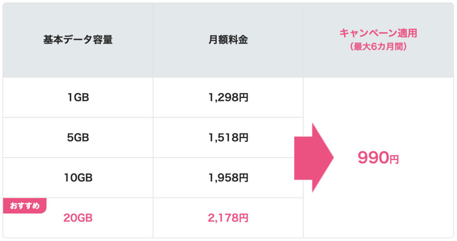Select the 5GB data plan cell
Screen dimensions: 457x241
(x=78, y=138)
